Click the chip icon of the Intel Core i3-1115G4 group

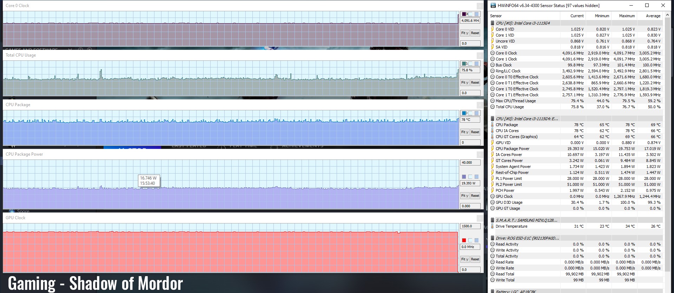(493, 23)
